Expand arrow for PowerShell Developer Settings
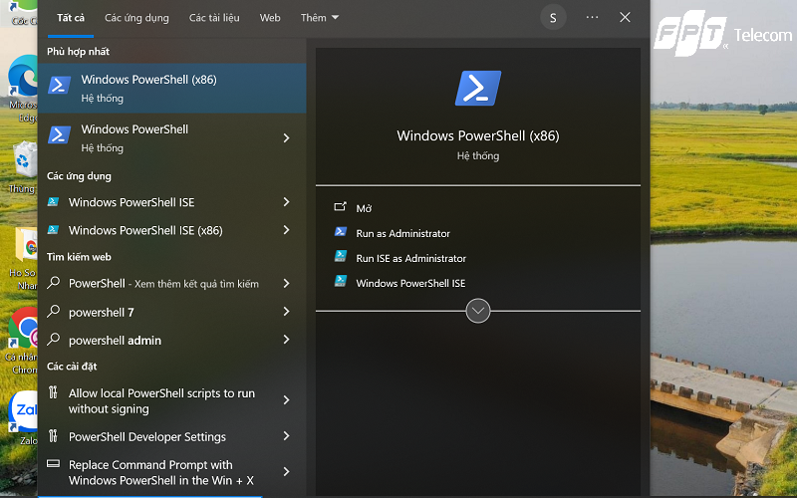Viewport: 797px width, 498px height. tap(286, 436)
